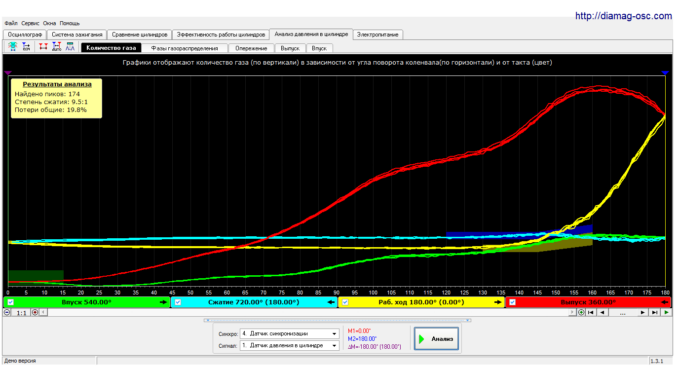Click the green play button

[667, 312]
